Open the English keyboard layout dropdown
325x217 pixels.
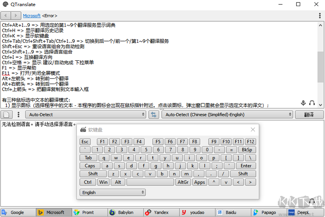(x=113, y=192)
